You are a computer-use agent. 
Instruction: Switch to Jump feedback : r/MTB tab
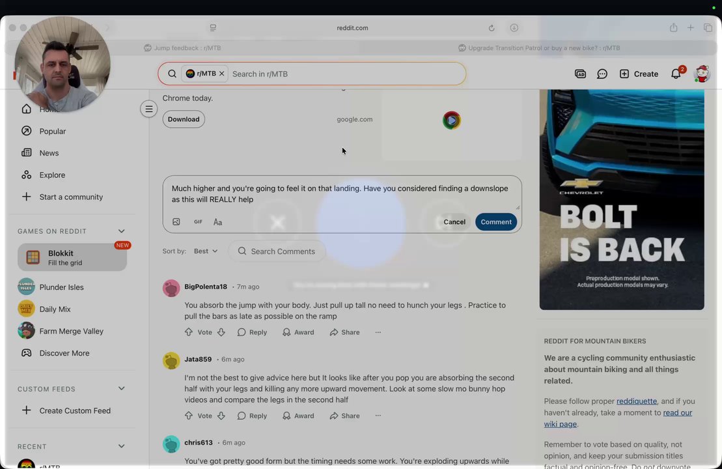182,48
